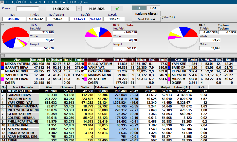Click the Ilk 5 Satıcı pie chart

pos(98,38)
